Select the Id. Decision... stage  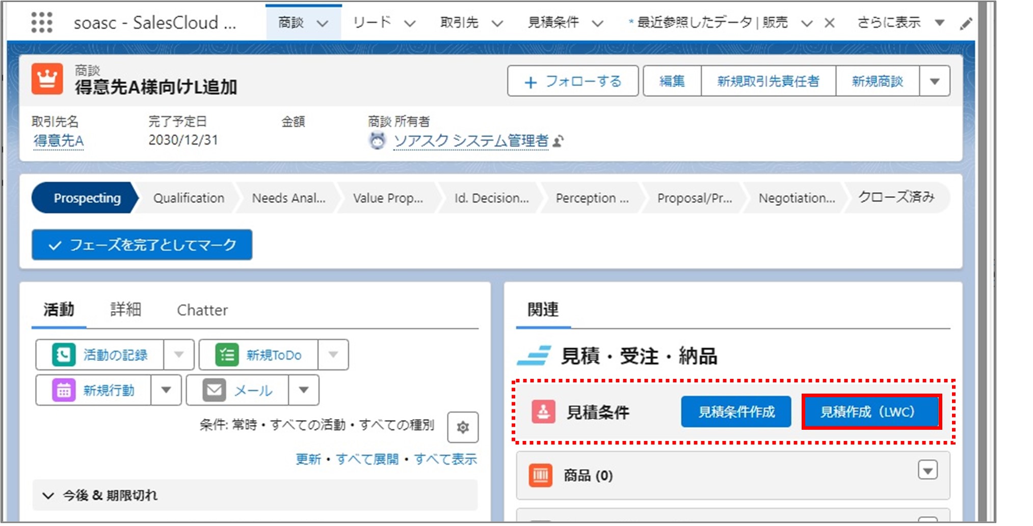(491, 198)
